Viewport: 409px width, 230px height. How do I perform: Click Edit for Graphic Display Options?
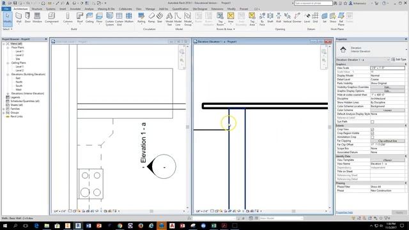[x=387, y=91]
